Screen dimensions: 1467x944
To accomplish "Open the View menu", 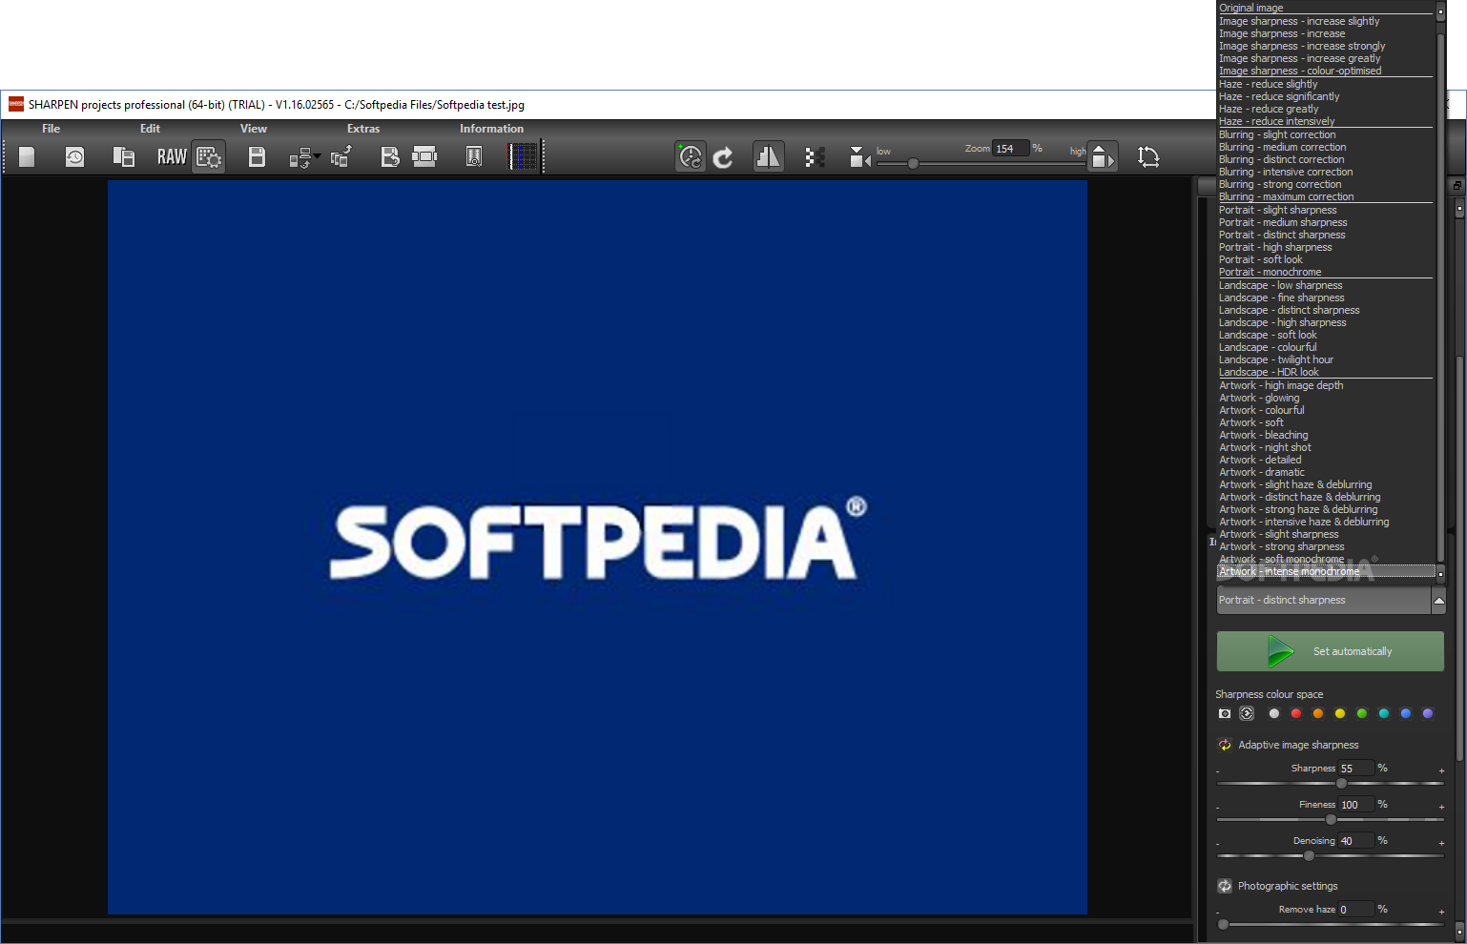I will [254, 129].
